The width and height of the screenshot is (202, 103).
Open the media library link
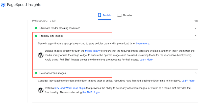[92, 51]
